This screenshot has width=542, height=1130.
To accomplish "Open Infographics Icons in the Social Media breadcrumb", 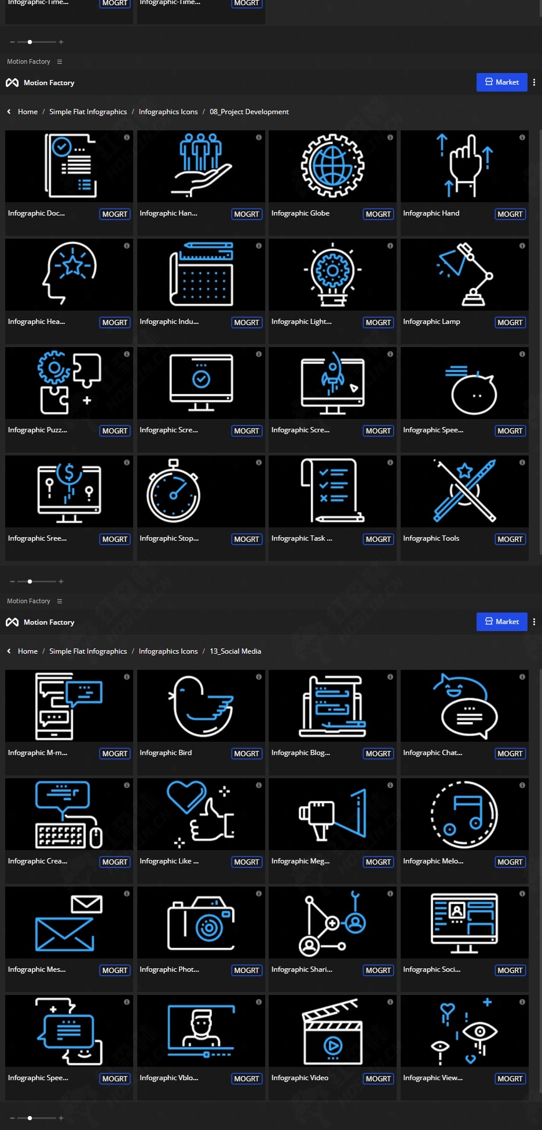I will 168,651.
